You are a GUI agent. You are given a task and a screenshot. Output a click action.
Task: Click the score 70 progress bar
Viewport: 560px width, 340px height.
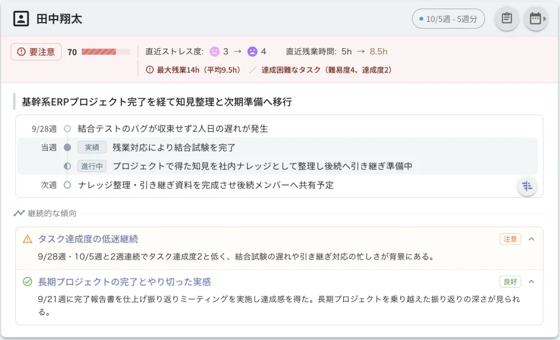[x=106, y=52]
